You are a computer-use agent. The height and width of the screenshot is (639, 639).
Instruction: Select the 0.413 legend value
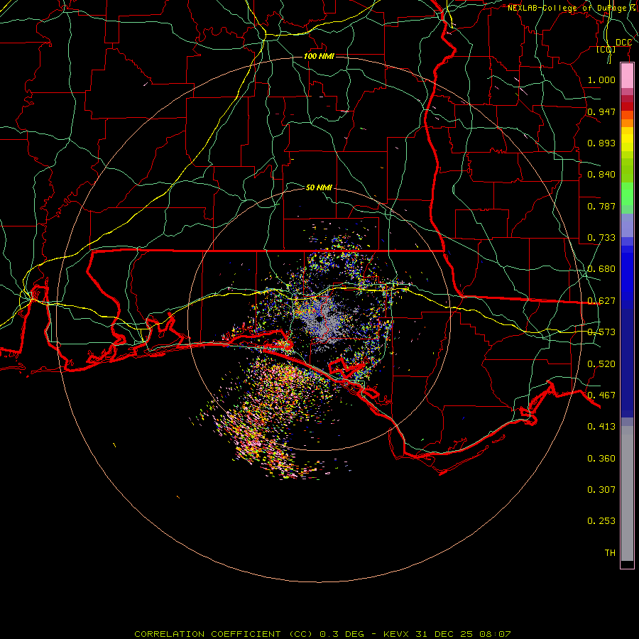pyautogui.click(x=601, y=427)
